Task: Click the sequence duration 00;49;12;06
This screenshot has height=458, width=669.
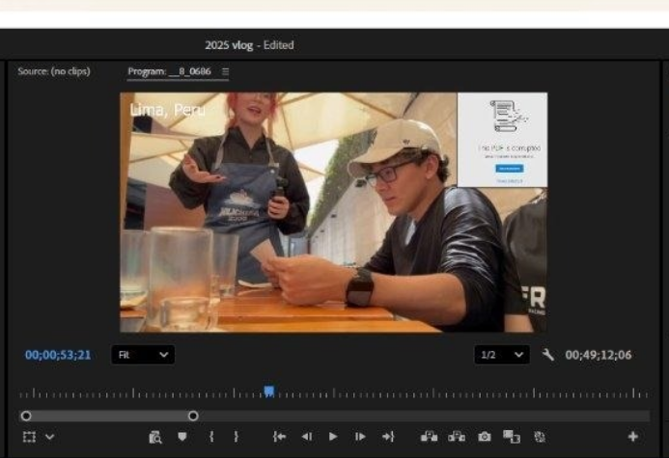Action: (599, 355)
